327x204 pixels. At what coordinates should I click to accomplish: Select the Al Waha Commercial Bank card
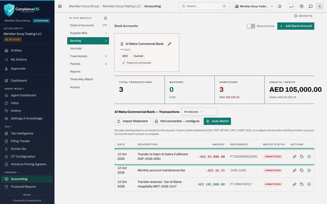(x=147, y=53)
